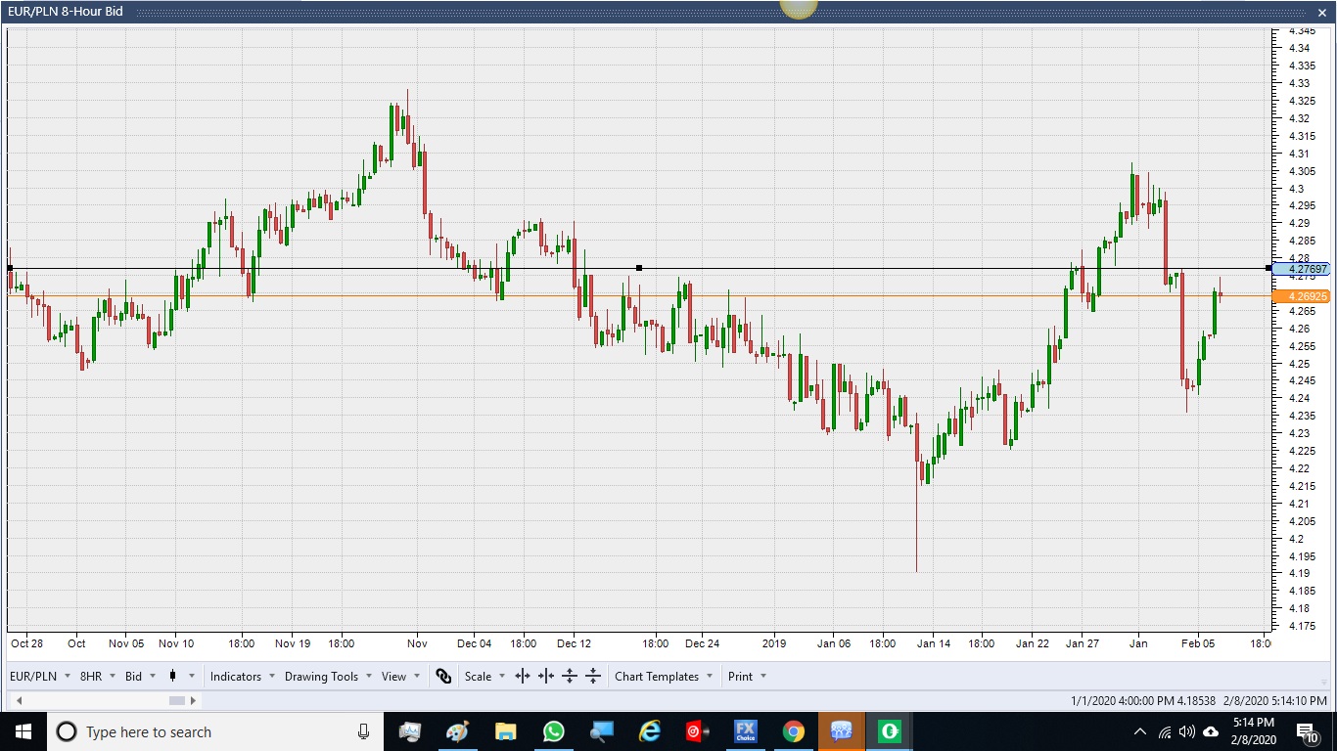Viewport: 1337px width, 751px height.
Task: Open the taskbar clock showing 5:14 PM
Action: click(1253, 731)
